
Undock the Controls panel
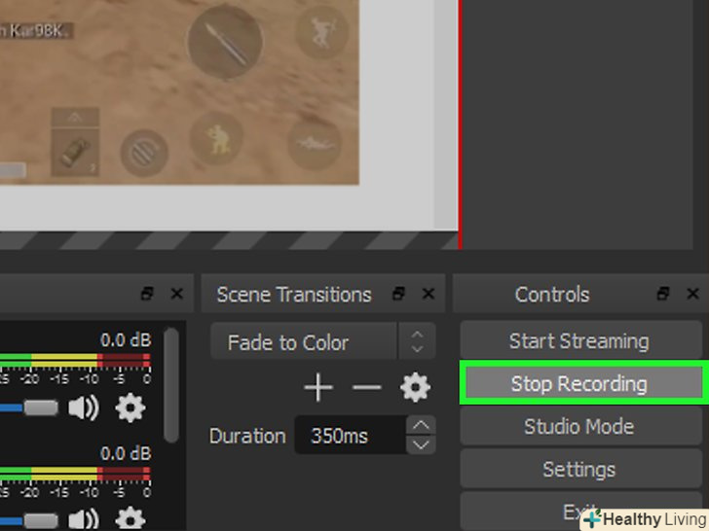pos(663,294)
